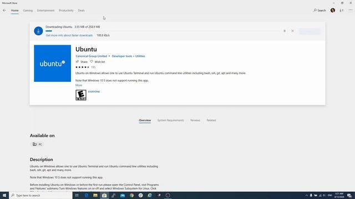Go back with the back arrow
355x199 pixels.
coord(4,11)
